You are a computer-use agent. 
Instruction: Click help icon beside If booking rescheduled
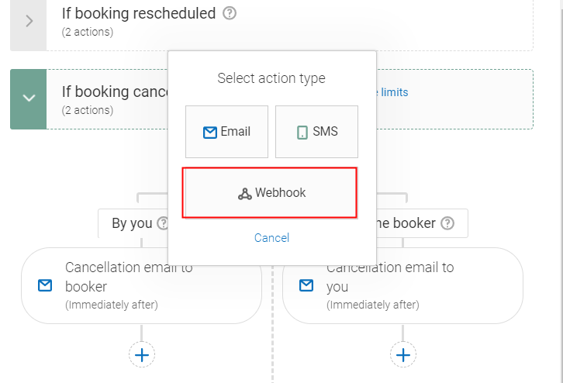pyautogui.click(x=229, y=13)
